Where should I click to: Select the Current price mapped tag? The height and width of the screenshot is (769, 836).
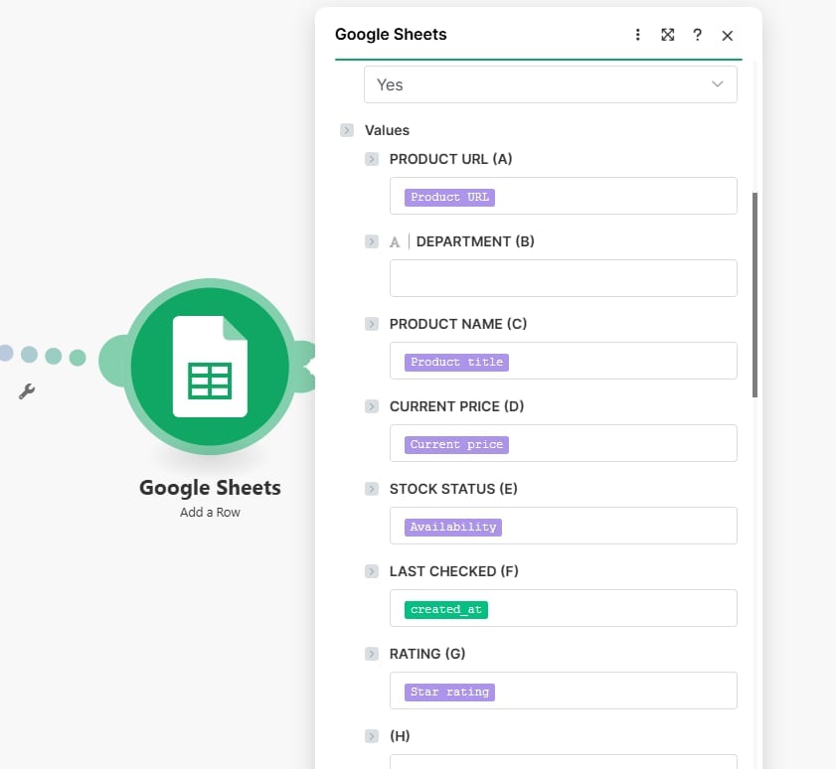(x=456, y=444)
